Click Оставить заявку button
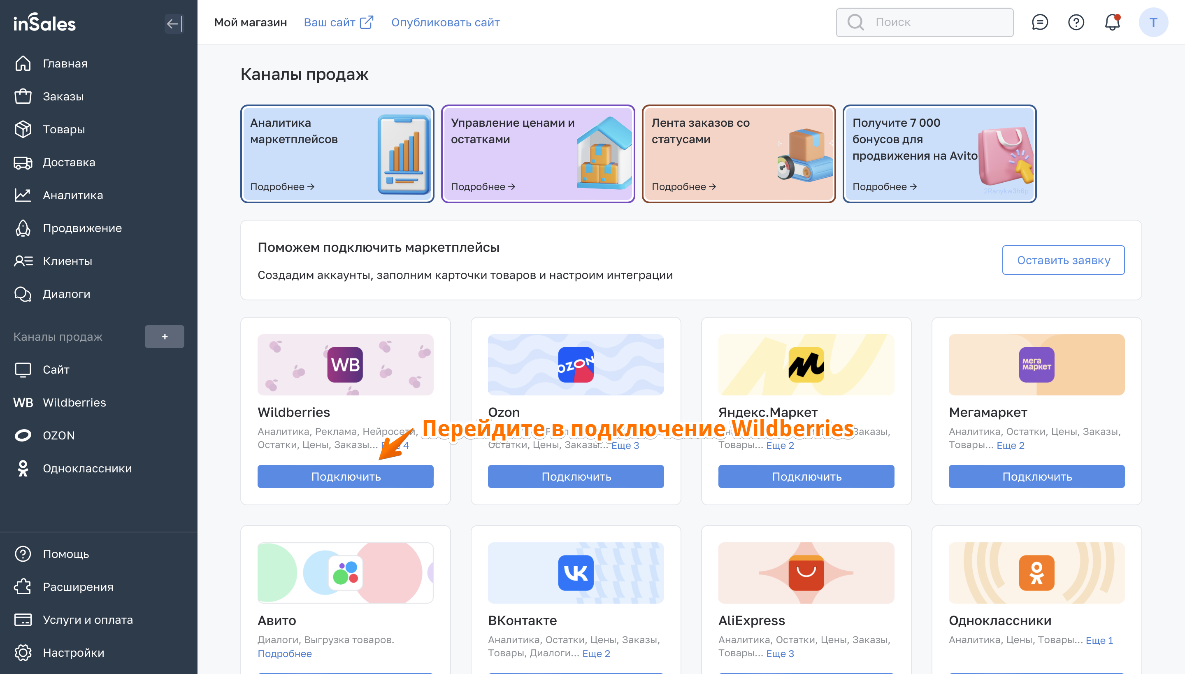Screen dimensions: 1185x674 [x=1063, y=260]
